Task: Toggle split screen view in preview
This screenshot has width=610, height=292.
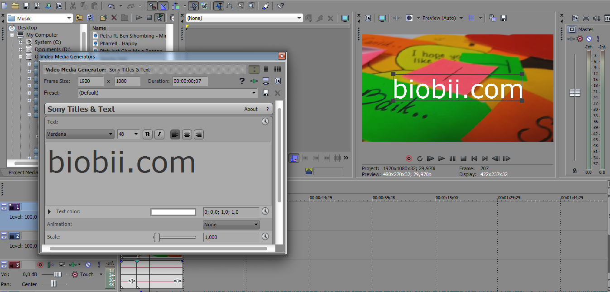Action: [x=409, y=18]
